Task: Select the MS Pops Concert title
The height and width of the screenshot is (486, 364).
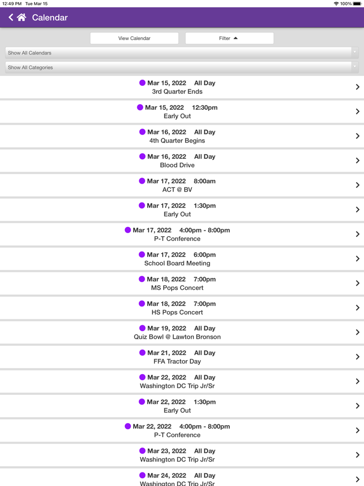Action: [177, 288]
